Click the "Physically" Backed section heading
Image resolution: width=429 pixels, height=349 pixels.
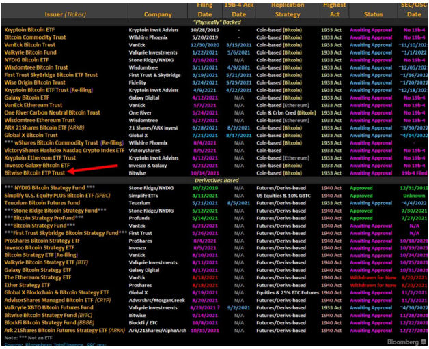click(217, 22)
